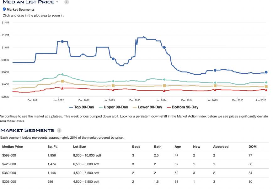Click the Lower 90-Day square marker at Jun 2026
The width and height of the screenshot is (273, 189).
pyautogui.click(x=266, y=87)
